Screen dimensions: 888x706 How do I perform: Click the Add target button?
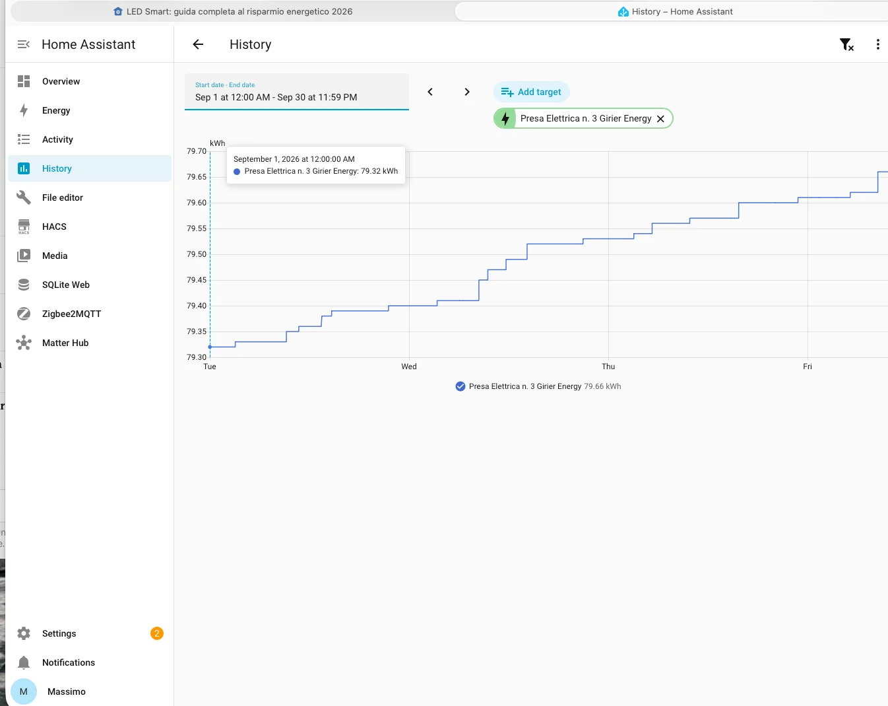point(531,92)
